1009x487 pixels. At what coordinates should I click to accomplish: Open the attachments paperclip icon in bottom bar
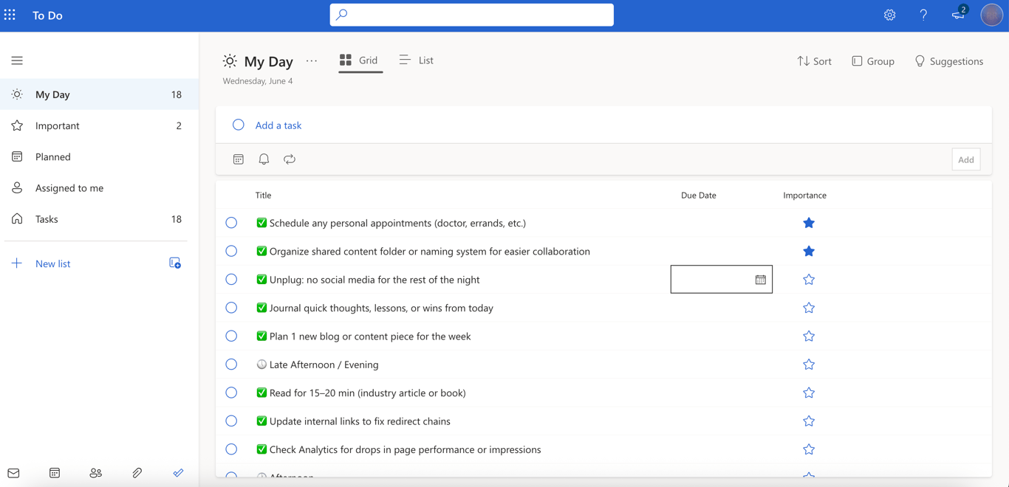coord(137,473)
